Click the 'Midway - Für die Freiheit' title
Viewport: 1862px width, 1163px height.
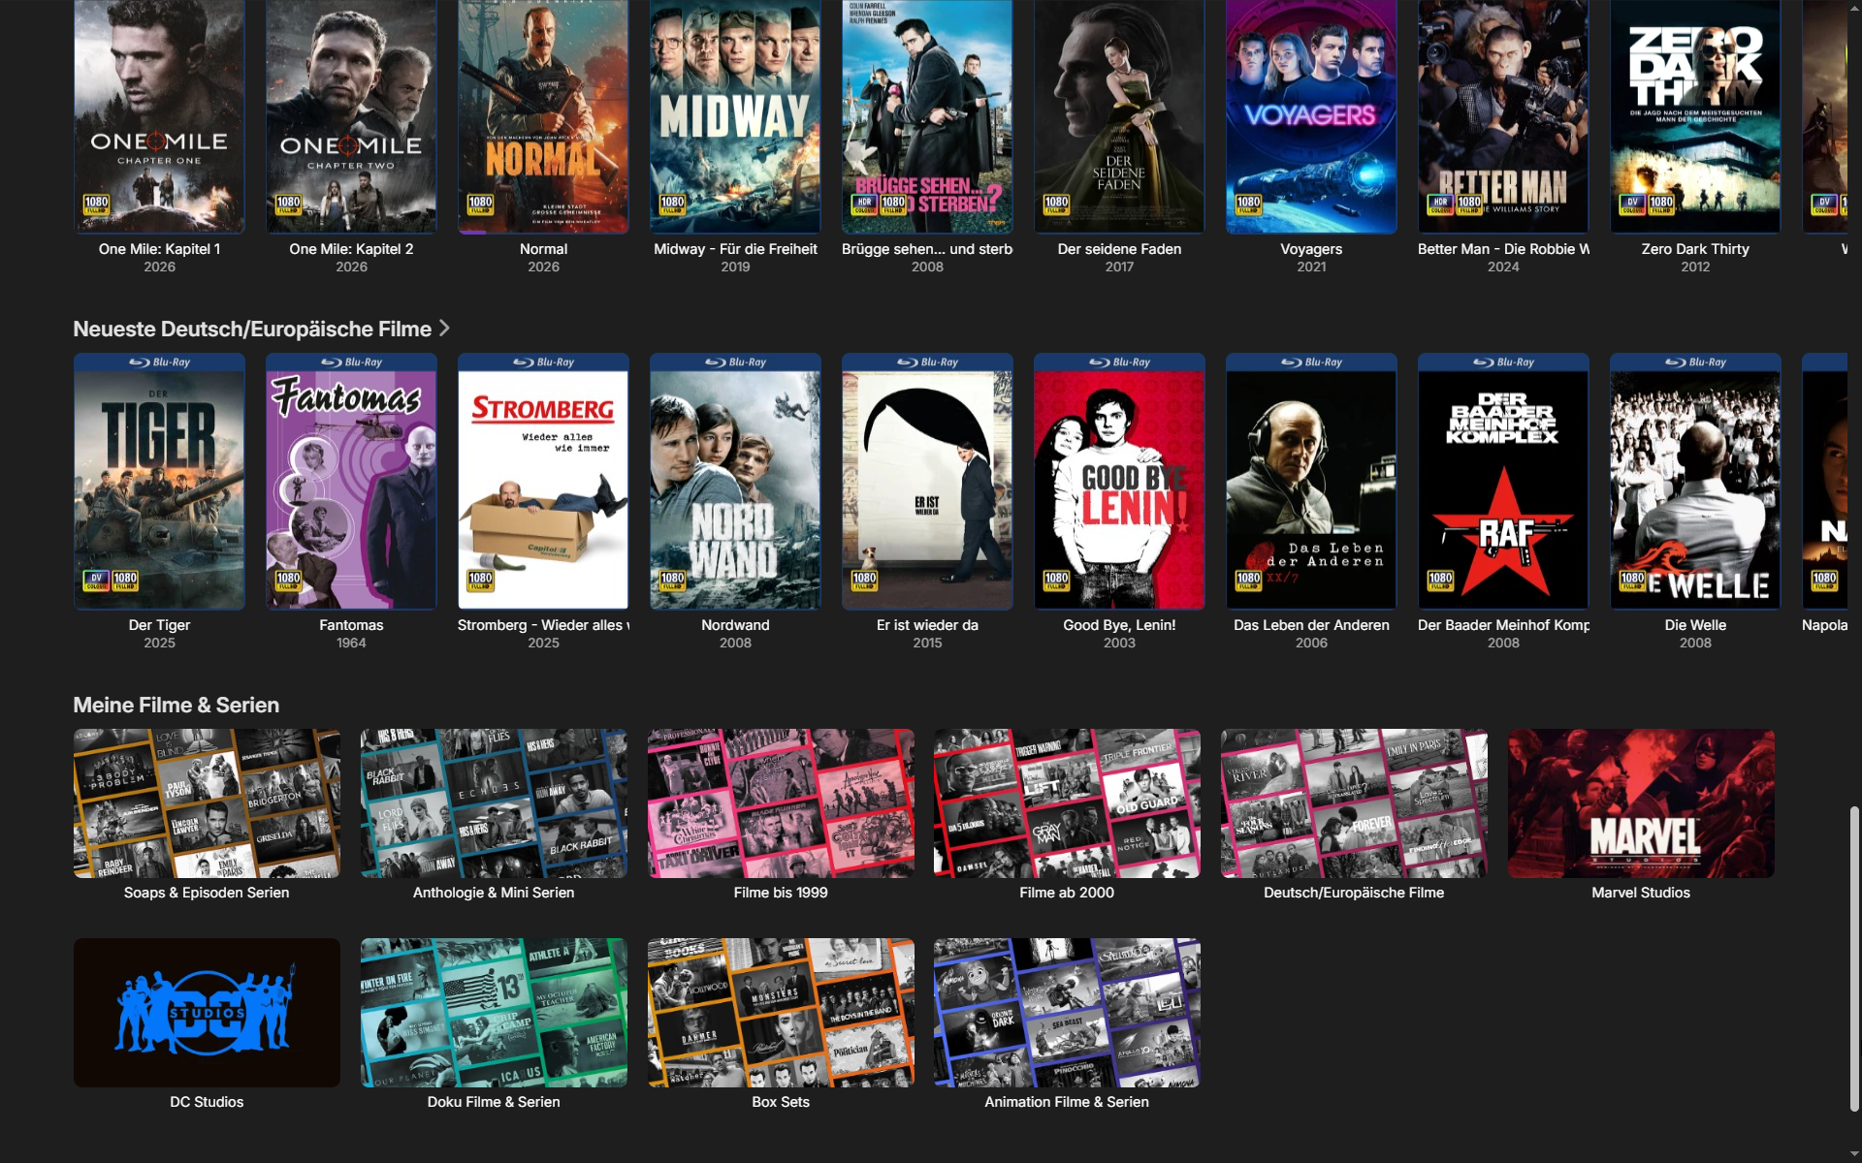tap(735, 249)
